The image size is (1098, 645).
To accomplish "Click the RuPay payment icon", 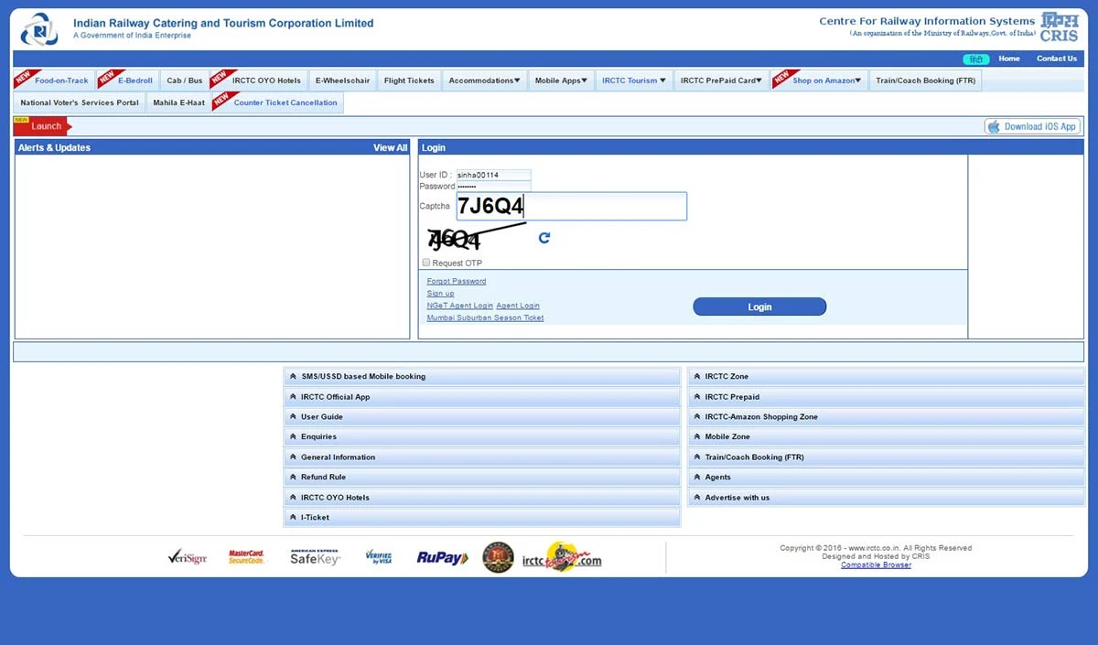I will tap(442, 557).
